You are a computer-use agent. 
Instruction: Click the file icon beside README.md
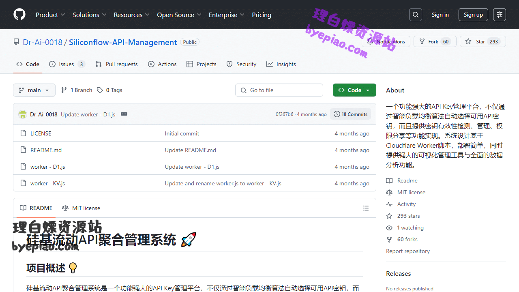pos(23,150)
